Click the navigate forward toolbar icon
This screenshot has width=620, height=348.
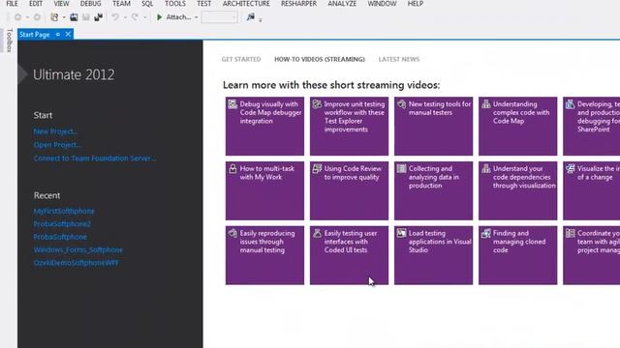coord(37,17)
